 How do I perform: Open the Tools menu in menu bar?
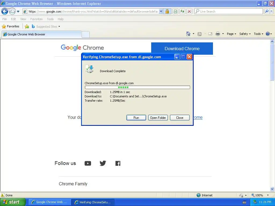tap(50, 19)
